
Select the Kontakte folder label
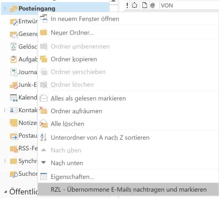click(x=28, y=110)
